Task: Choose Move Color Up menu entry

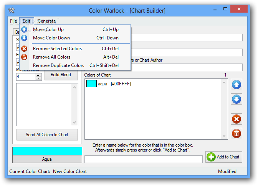Action: pos(75,29)
